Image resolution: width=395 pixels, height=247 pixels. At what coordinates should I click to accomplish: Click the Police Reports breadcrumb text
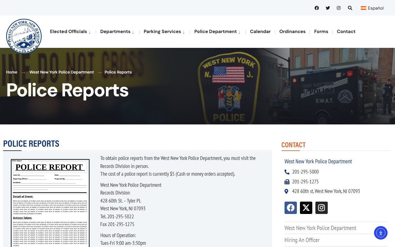(118, 72)
